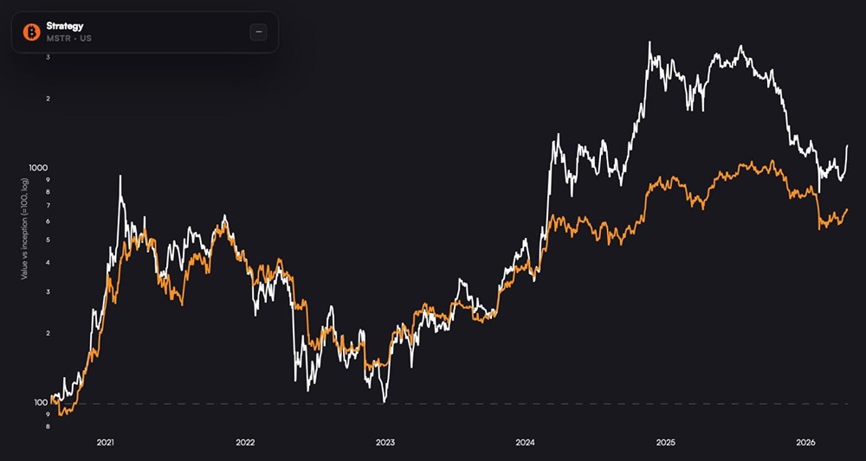866x461 pixels.
Task: Select the 2022 label on time axis
Action: click(245, 442)
